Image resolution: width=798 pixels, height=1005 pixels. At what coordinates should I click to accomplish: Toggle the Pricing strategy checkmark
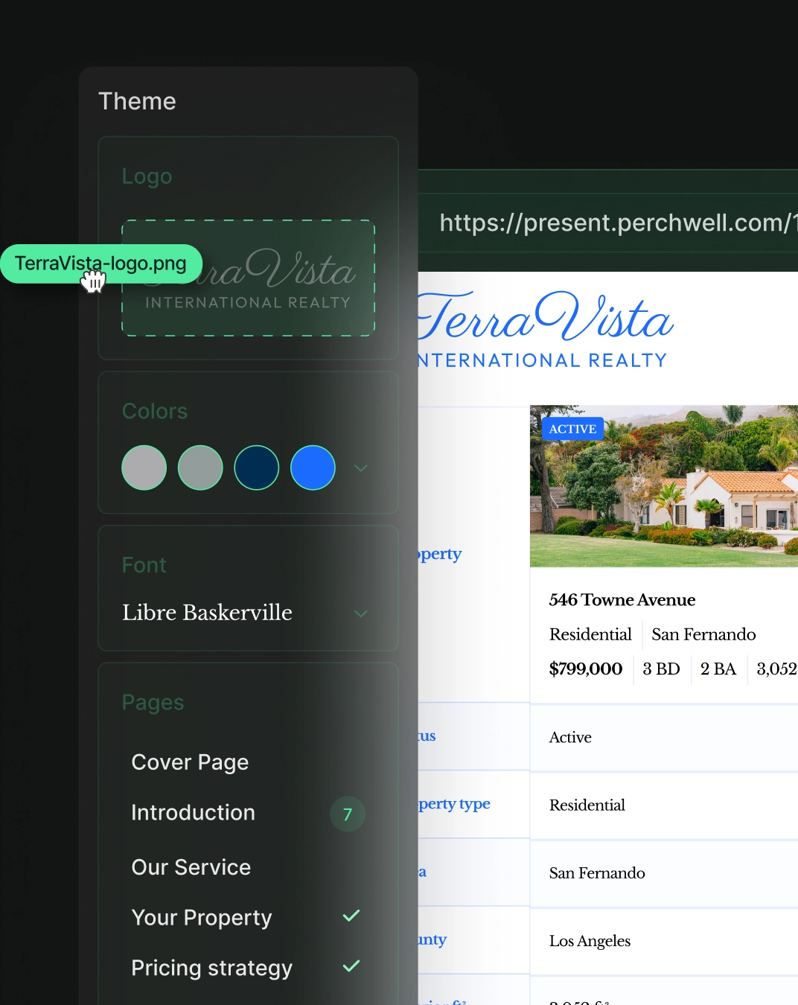tap(351, 966)
